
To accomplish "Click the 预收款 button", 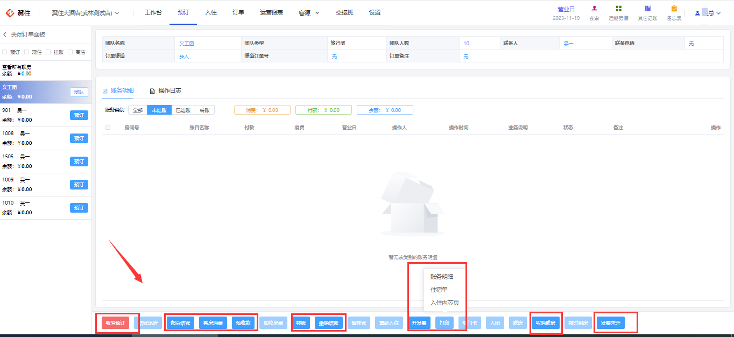I will [243, 323].
